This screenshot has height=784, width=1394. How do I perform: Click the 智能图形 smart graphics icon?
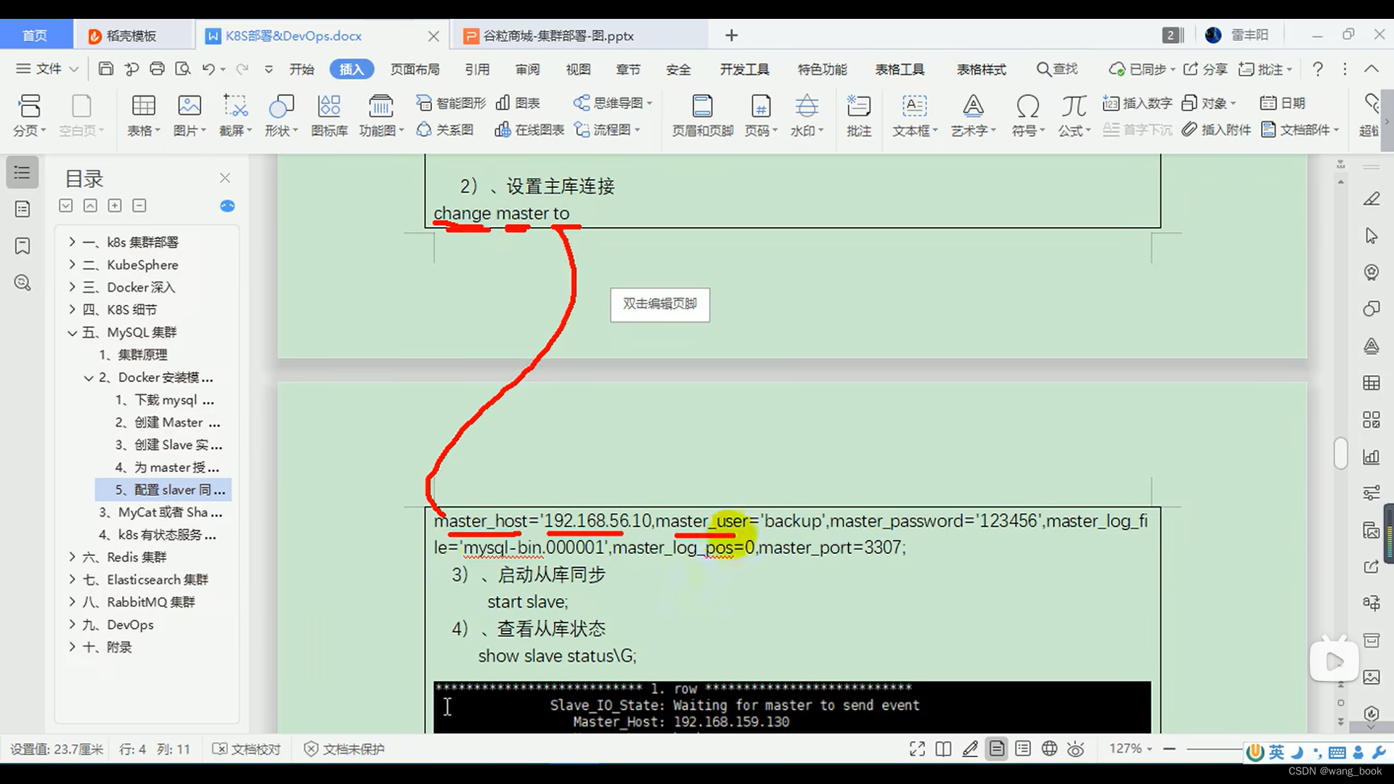click(451, 103)
